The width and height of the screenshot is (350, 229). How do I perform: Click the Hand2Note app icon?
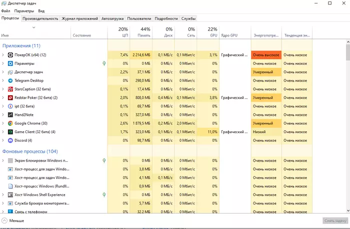pos(10,115)
